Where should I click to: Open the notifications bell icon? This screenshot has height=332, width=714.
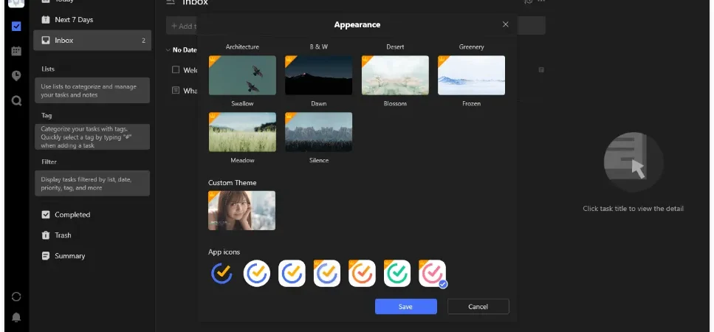(16, 317)
